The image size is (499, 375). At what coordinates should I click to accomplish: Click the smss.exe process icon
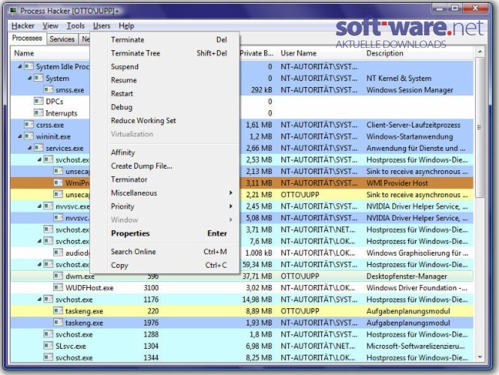click(x=48, y=90)
